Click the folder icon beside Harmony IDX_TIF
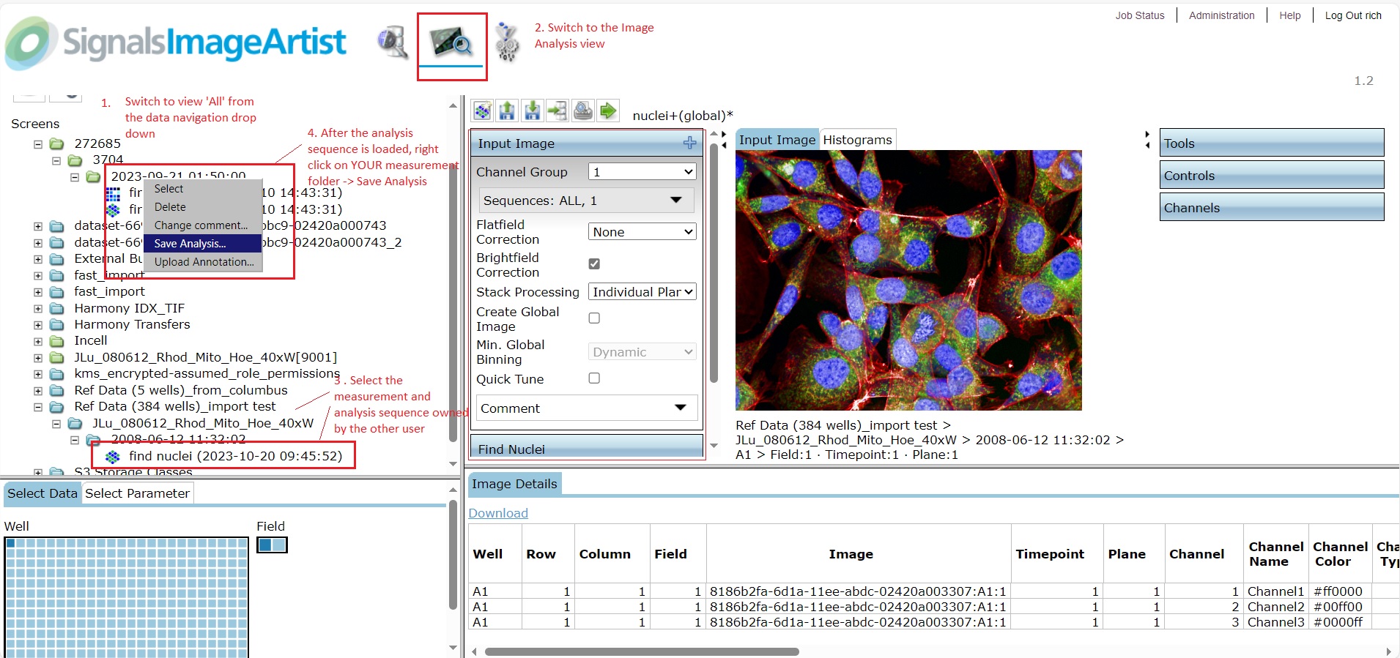 pyautogui.click(x=56, y=309)
